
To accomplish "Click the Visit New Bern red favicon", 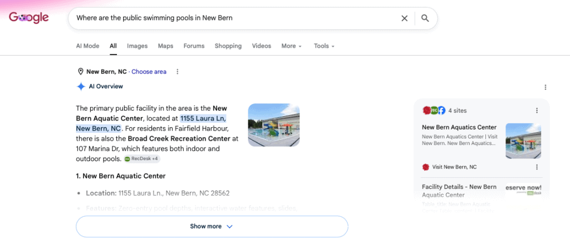I will (426, 167).
